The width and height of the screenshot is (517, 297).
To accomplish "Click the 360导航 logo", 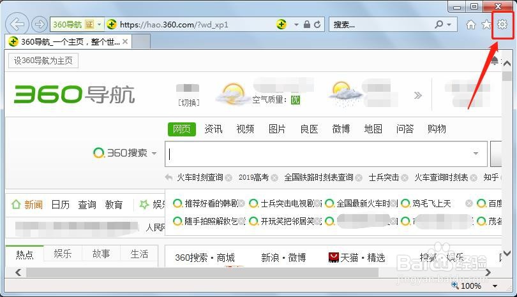I will click(x=75, y=94).
